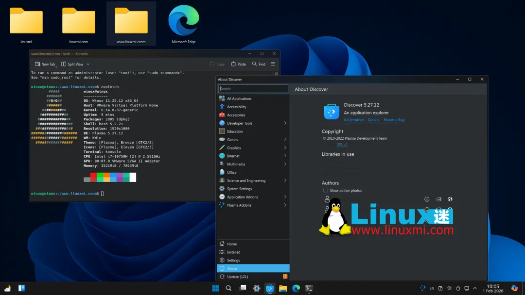Viewport: 525px width, 295px height.
Task: Open Discover Settings page
Action: [x=253, y=260]
